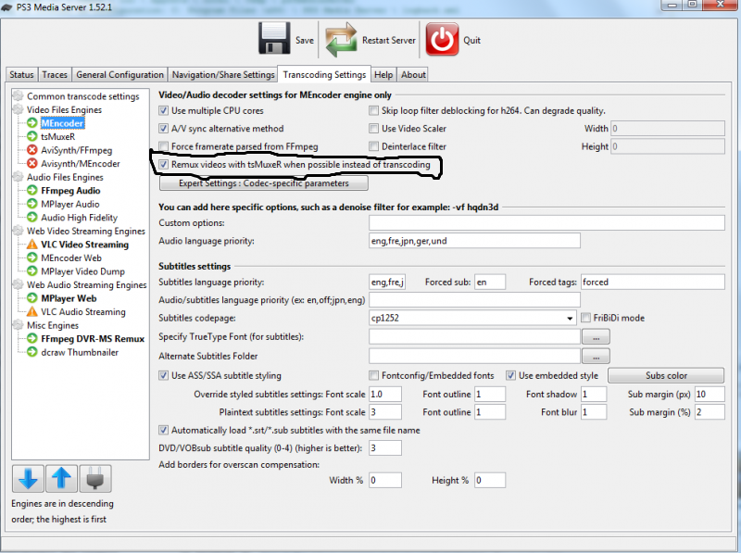Viewport: 741px width, 553px height.
Task: Click the Restart Server arrows icon
Action: [341, 40]
